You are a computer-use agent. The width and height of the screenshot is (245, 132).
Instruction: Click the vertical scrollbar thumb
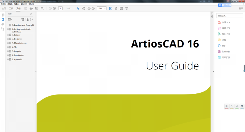click(x=212, y=16)
